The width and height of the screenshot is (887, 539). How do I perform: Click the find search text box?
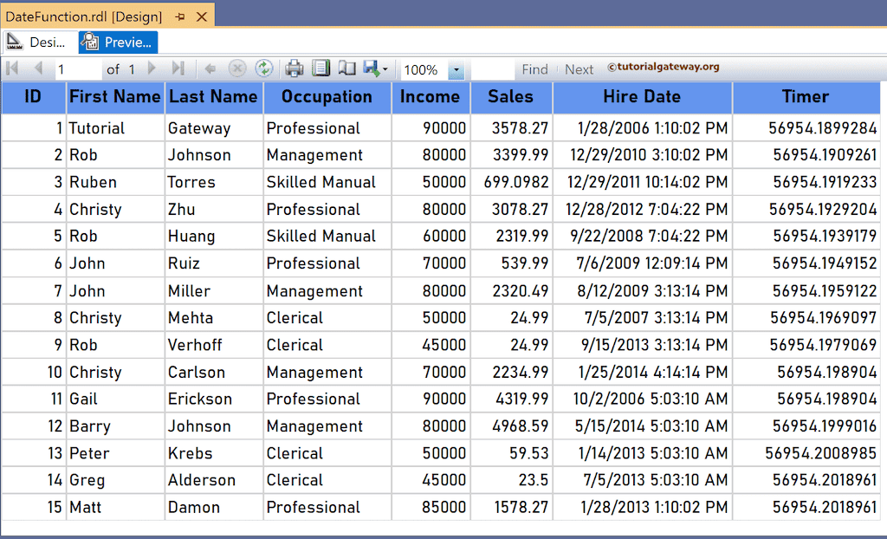coord(494,69)
